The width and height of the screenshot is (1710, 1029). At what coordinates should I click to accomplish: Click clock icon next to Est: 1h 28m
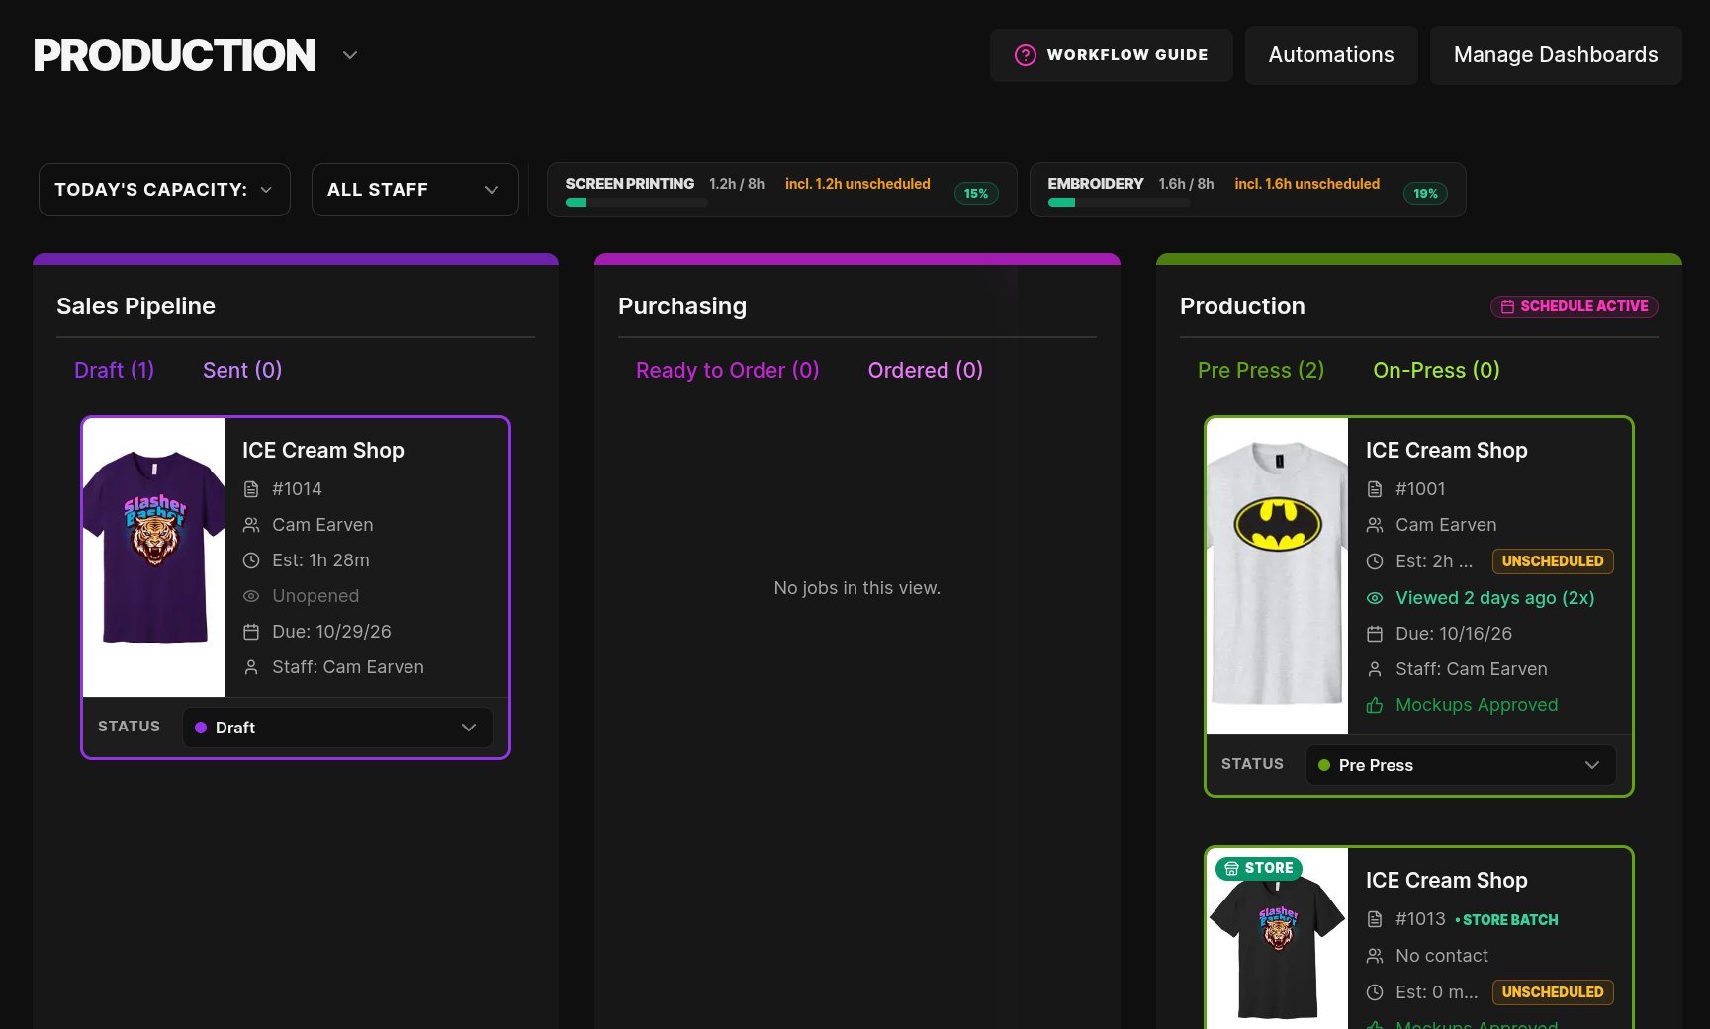coord(251,560)
